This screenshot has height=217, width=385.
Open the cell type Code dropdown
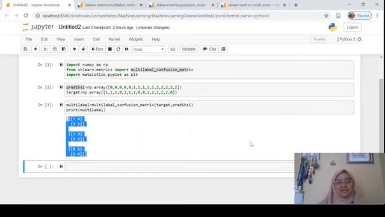(149, 49)
